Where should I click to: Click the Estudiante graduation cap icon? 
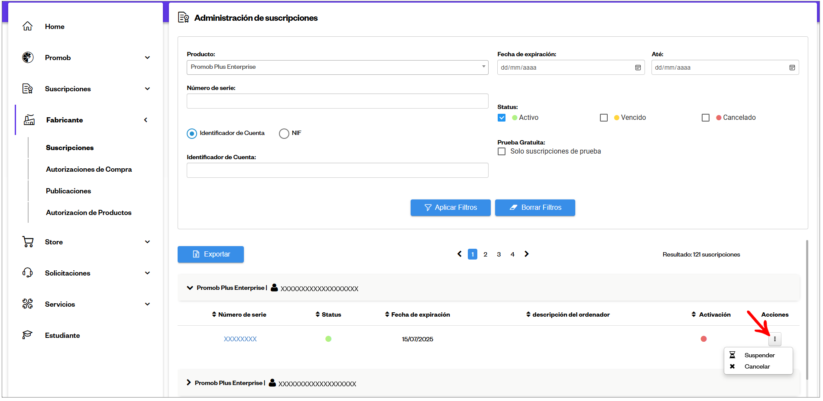[x=28, y=335]
